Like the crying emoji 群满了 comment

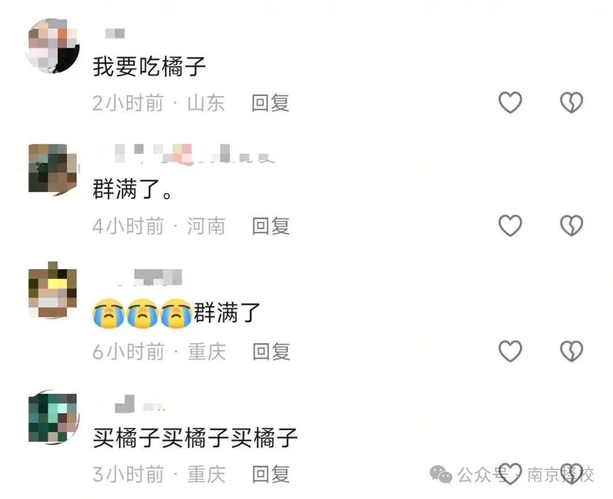pyautogui.click(x=510, y=351)
